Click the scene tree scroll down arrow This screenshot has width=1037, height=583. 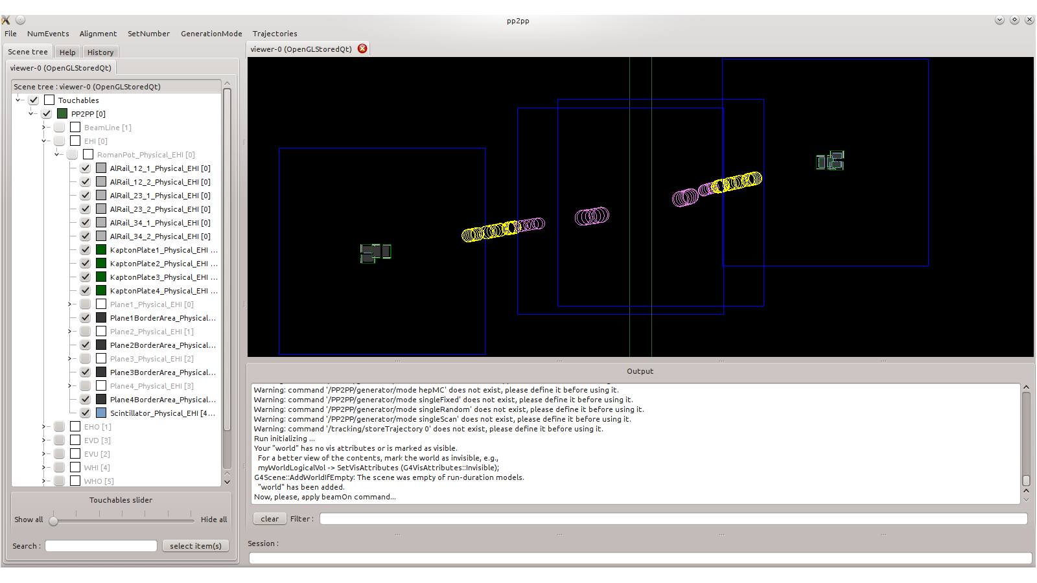pos(227,482)
